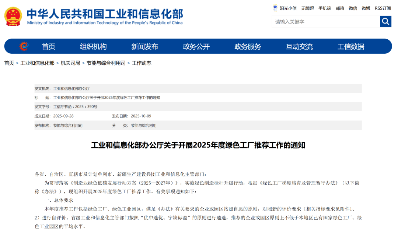This screenshot has width=398, height=230.
Task: Click the 工作动态 breadcrumb entry
Action: coord(143,63)
